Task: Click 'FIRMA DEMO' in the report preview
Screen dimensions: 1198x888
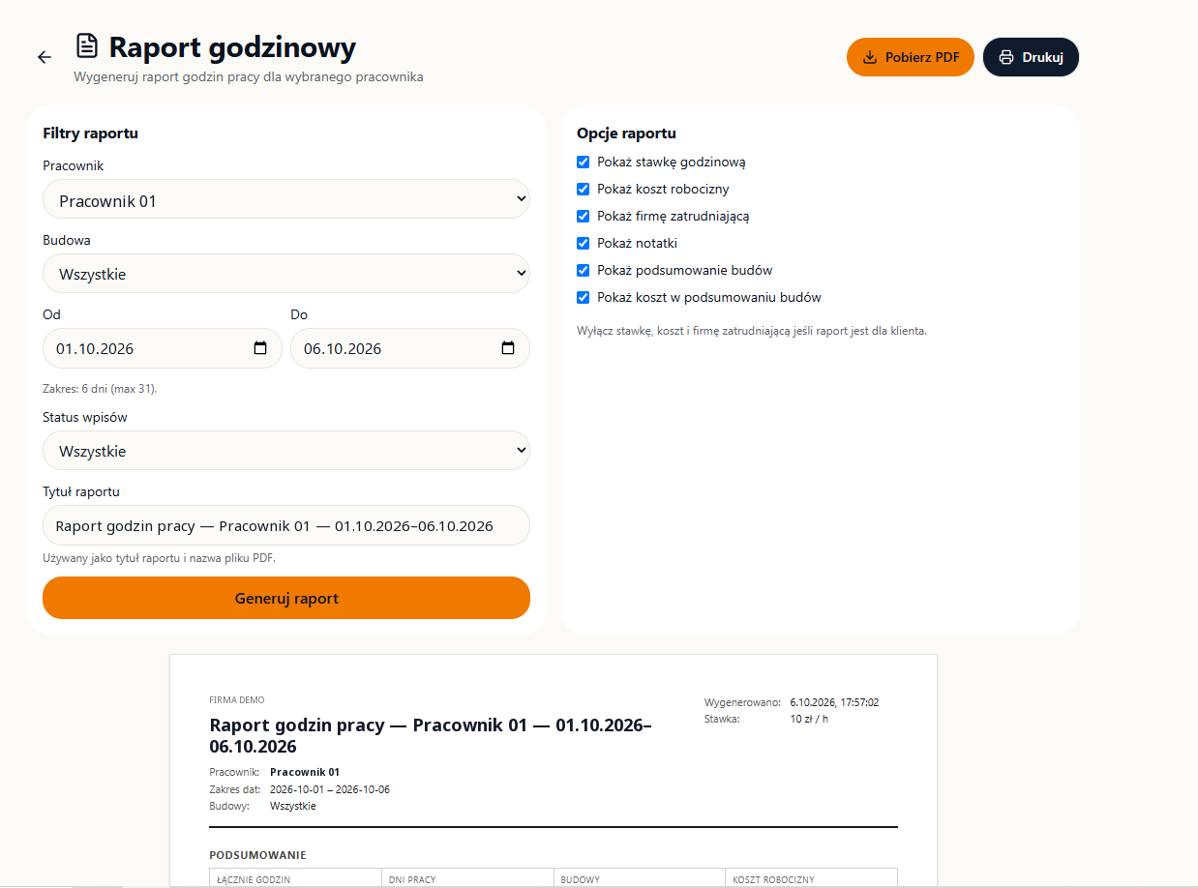Action: coord(236,699)
